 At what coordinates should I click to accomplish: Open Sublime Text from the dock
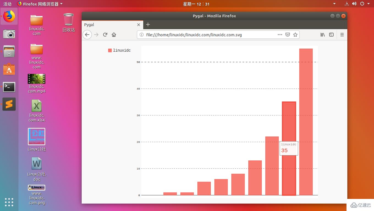(x=9, y=104)
